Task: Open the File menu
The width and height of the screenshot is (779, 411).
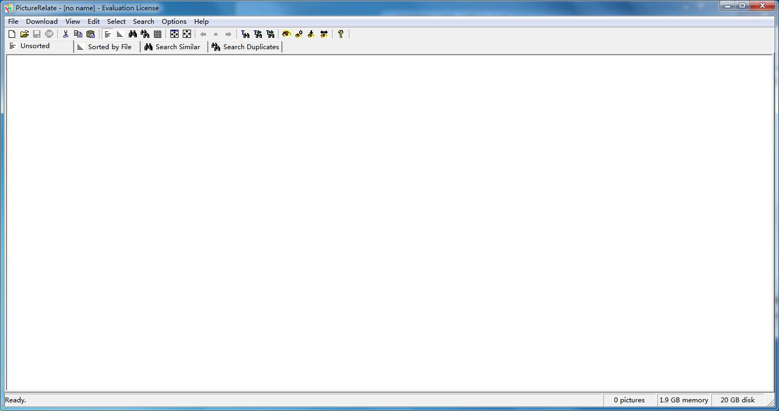Action: 13,22
